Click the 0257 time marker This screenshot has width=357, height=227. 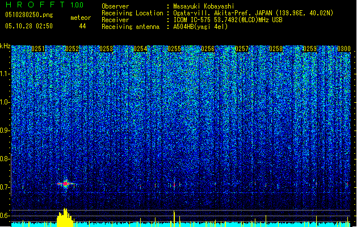242,49
